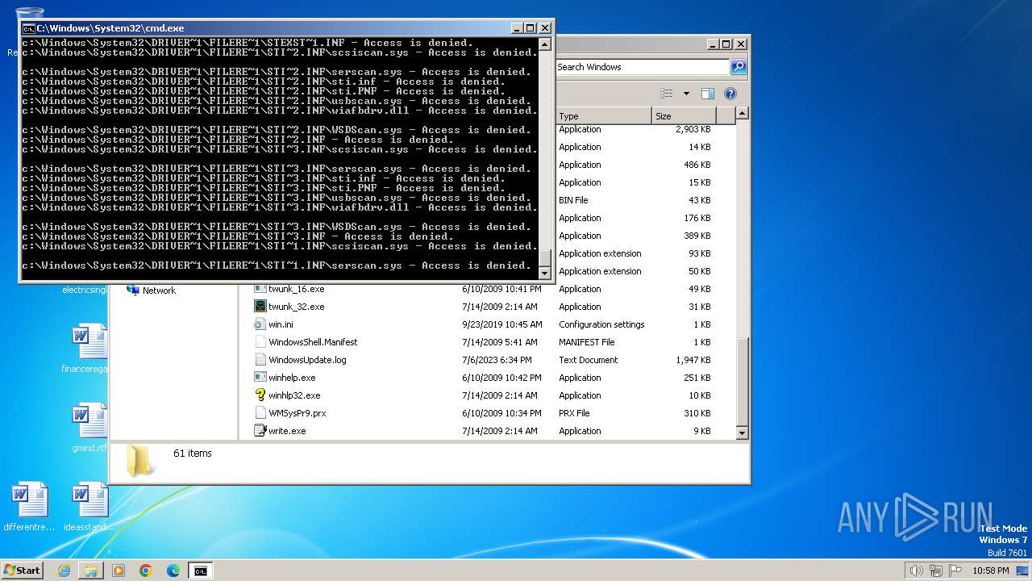Launch Windows Media Player from taskbar
The height and width of the screenshot is (581, 1032).
(119, 571)
